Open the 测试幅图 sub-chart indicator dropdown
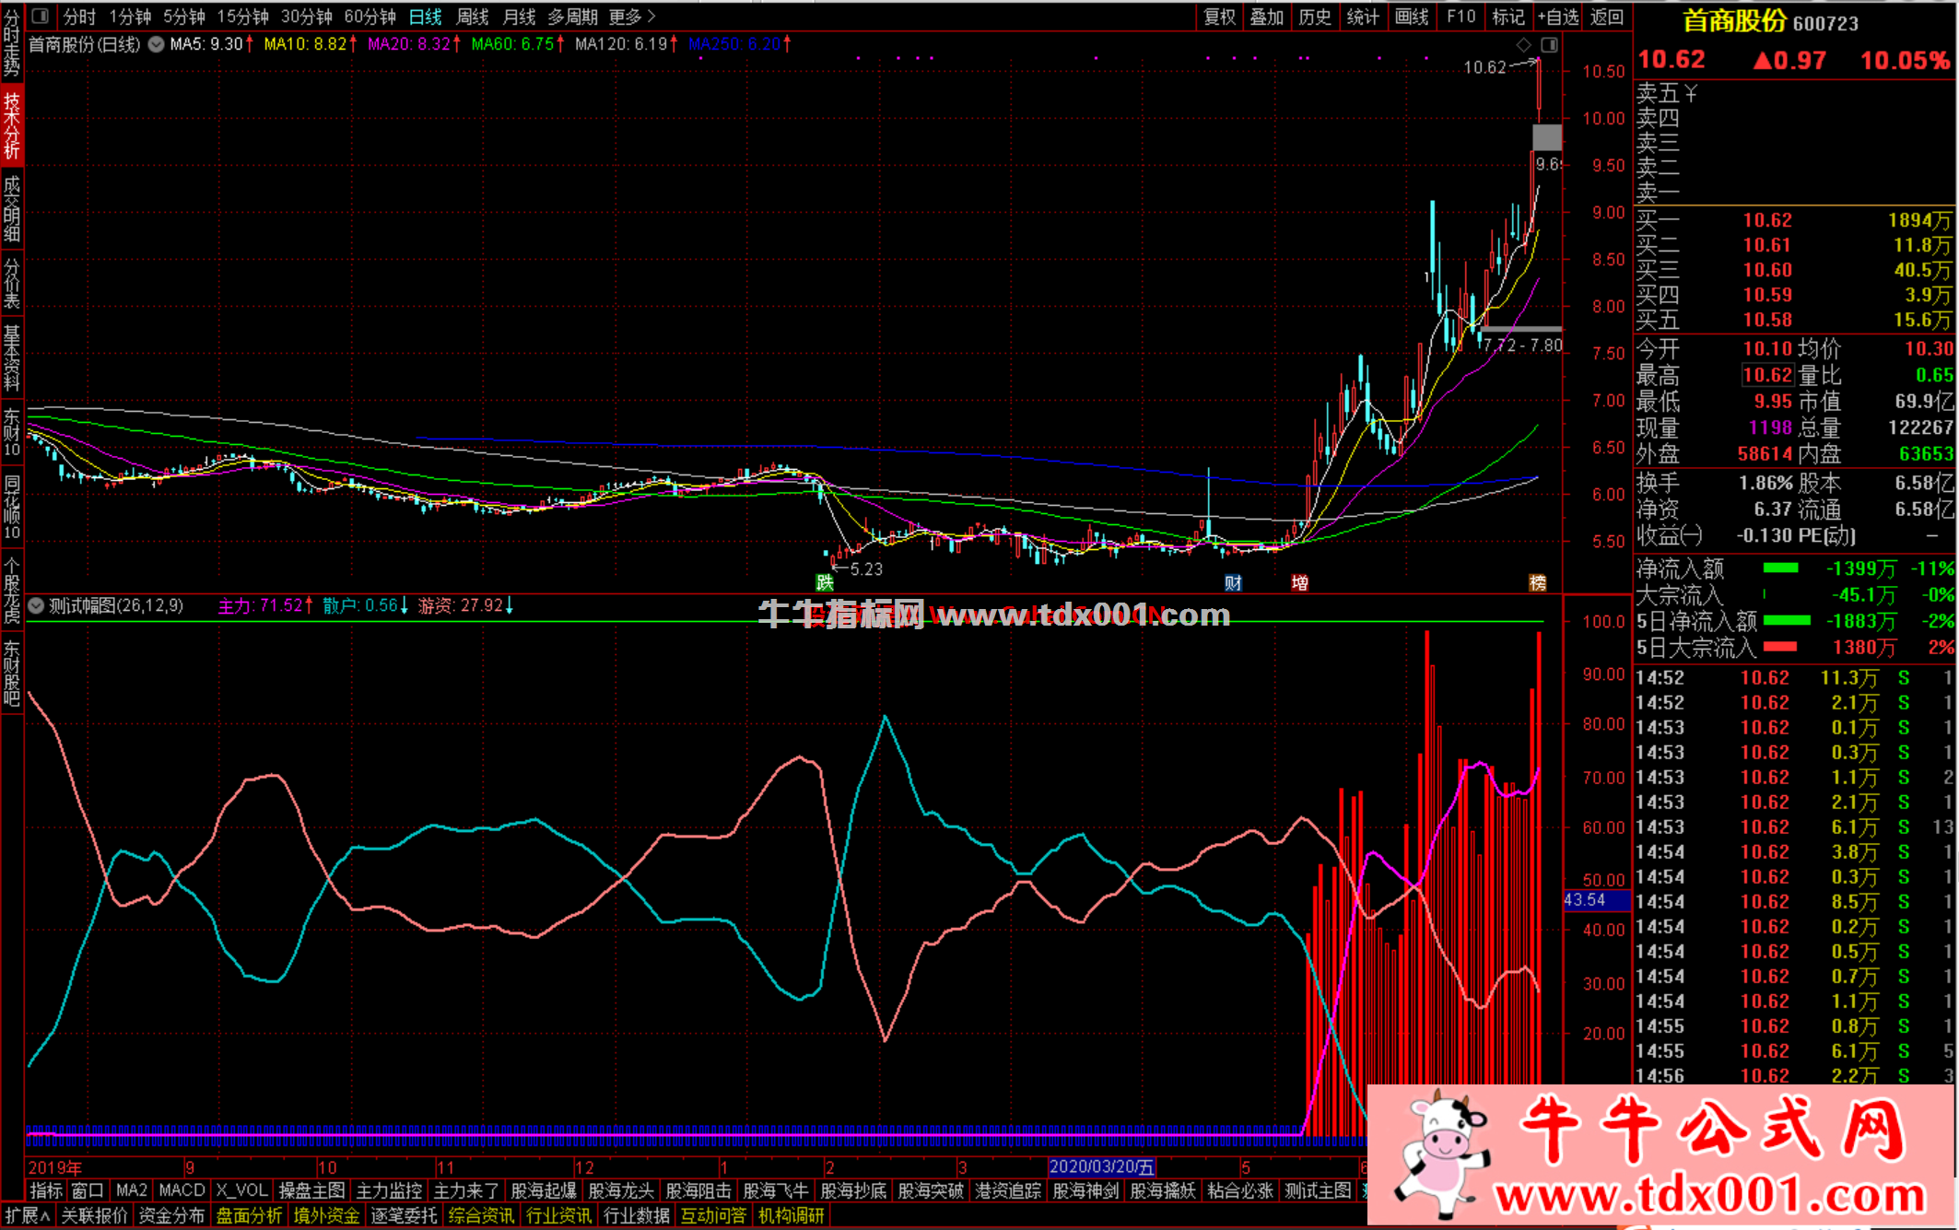Image resolution: width=1959 pixels, height=1230 pixels. tap(36, 605)
